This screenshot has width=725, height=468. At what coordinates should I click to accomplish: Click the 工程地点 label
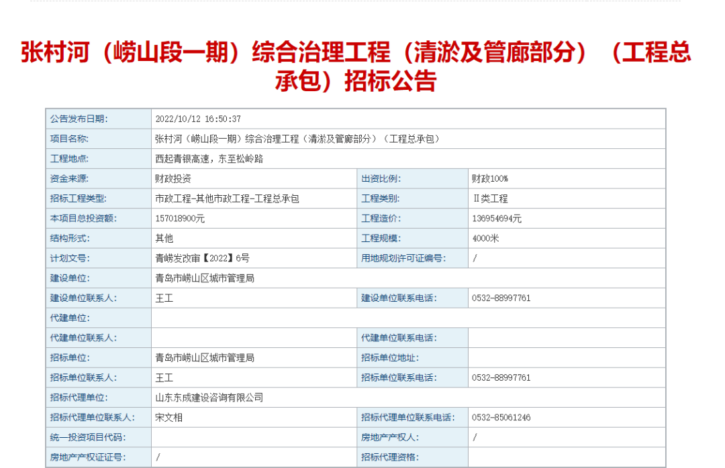click(69, 159)
